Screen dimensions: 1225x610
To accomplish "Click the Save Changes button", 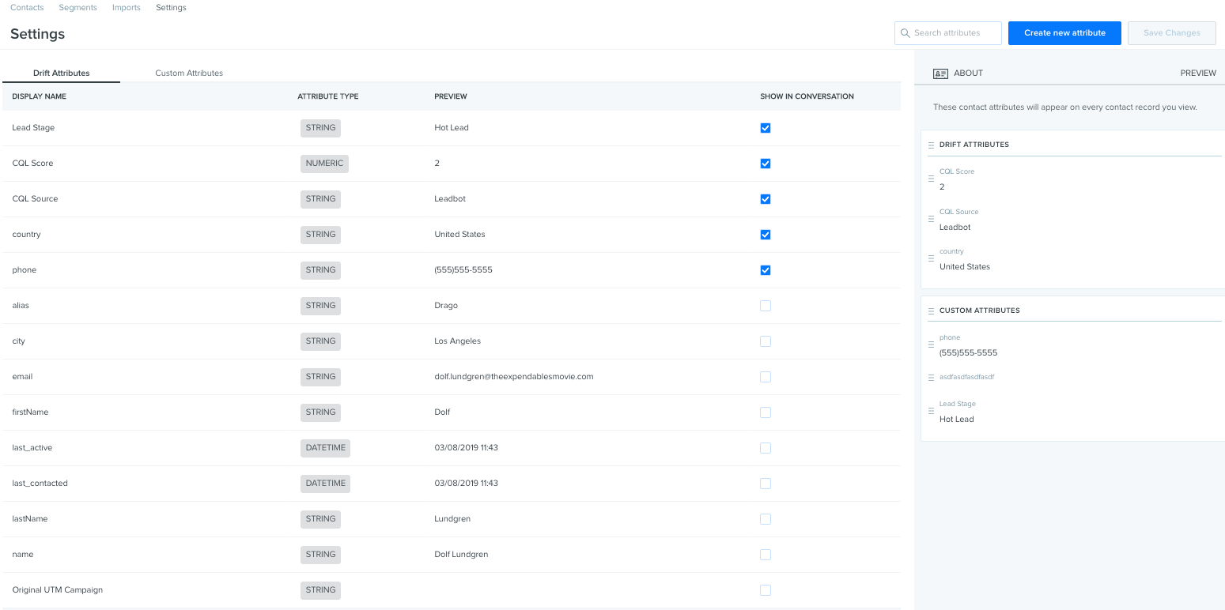I will (1172, 33).
